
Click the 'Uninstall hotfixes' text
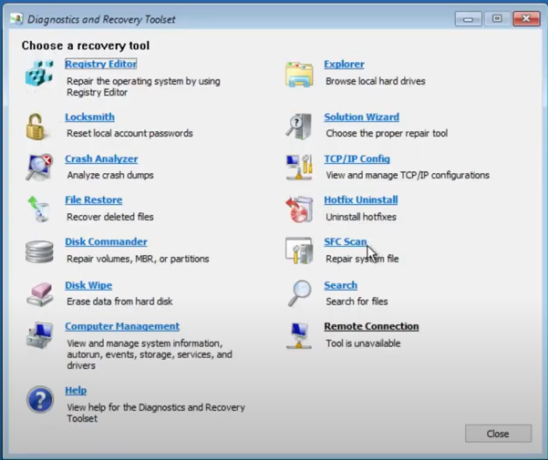point(361,217)
